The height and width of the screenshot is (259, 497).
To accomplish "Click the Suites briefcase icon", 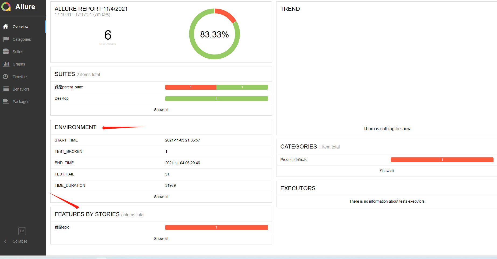I will tap(6, 51).
